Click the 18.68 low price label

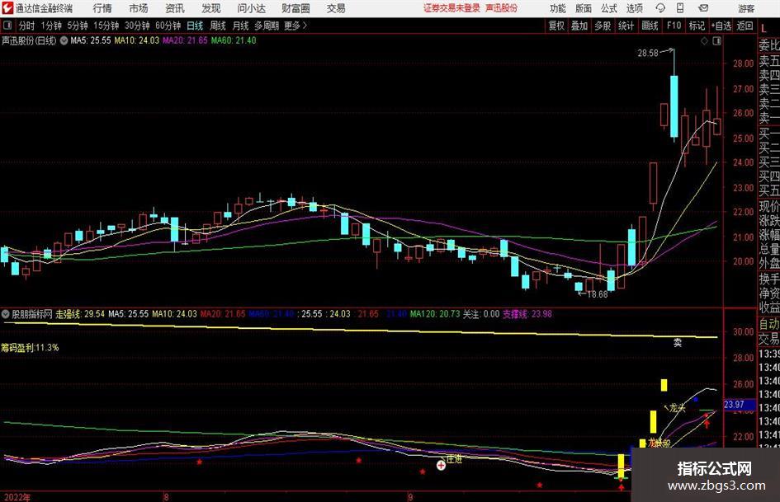click(598, 294)
